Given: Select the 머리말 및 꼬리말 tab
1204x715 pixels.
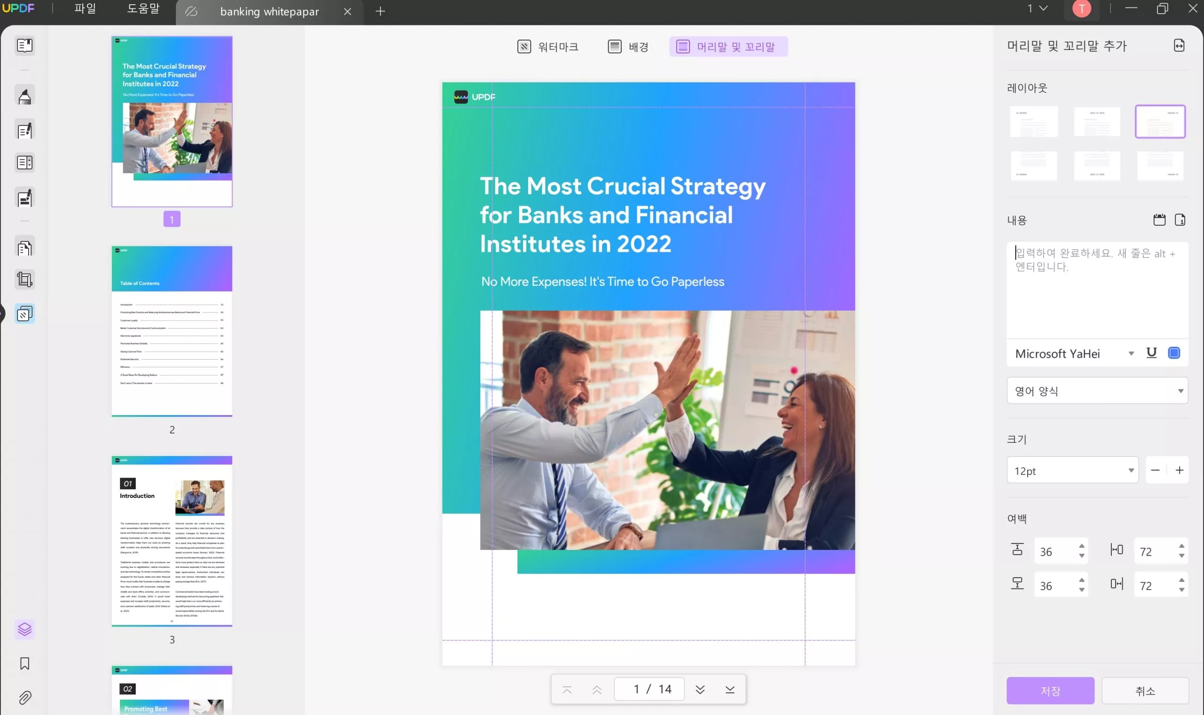Looking at the screenshot, I should (x=729, y=46).
